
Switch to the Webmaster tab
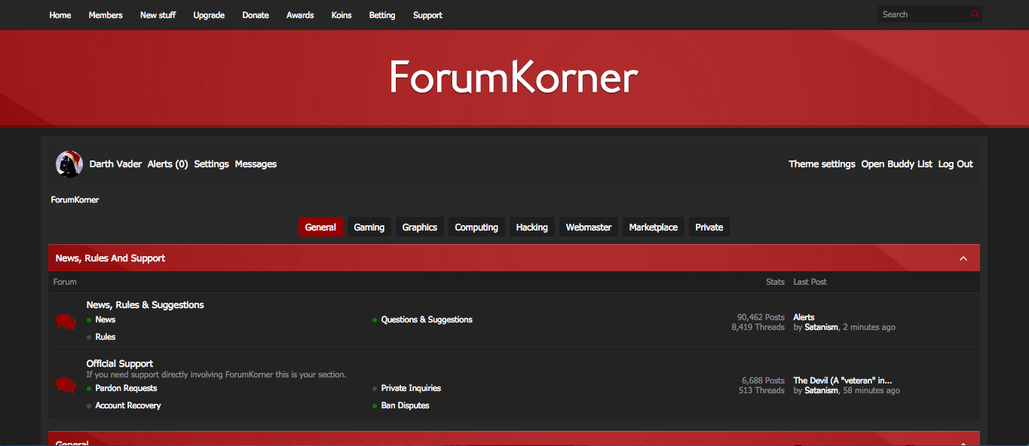coord(589,228)
